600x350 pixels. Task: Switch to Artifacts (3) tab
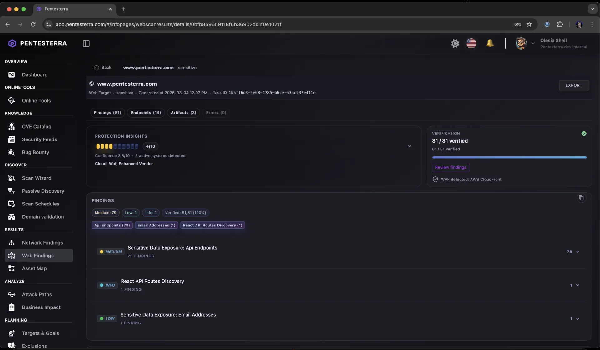[183, 113]
